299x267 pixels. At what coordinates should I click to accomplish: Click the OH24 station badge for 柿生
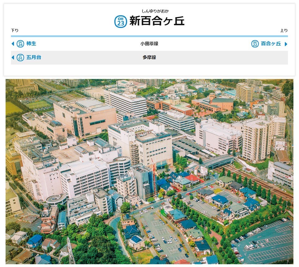click(20, 44)
